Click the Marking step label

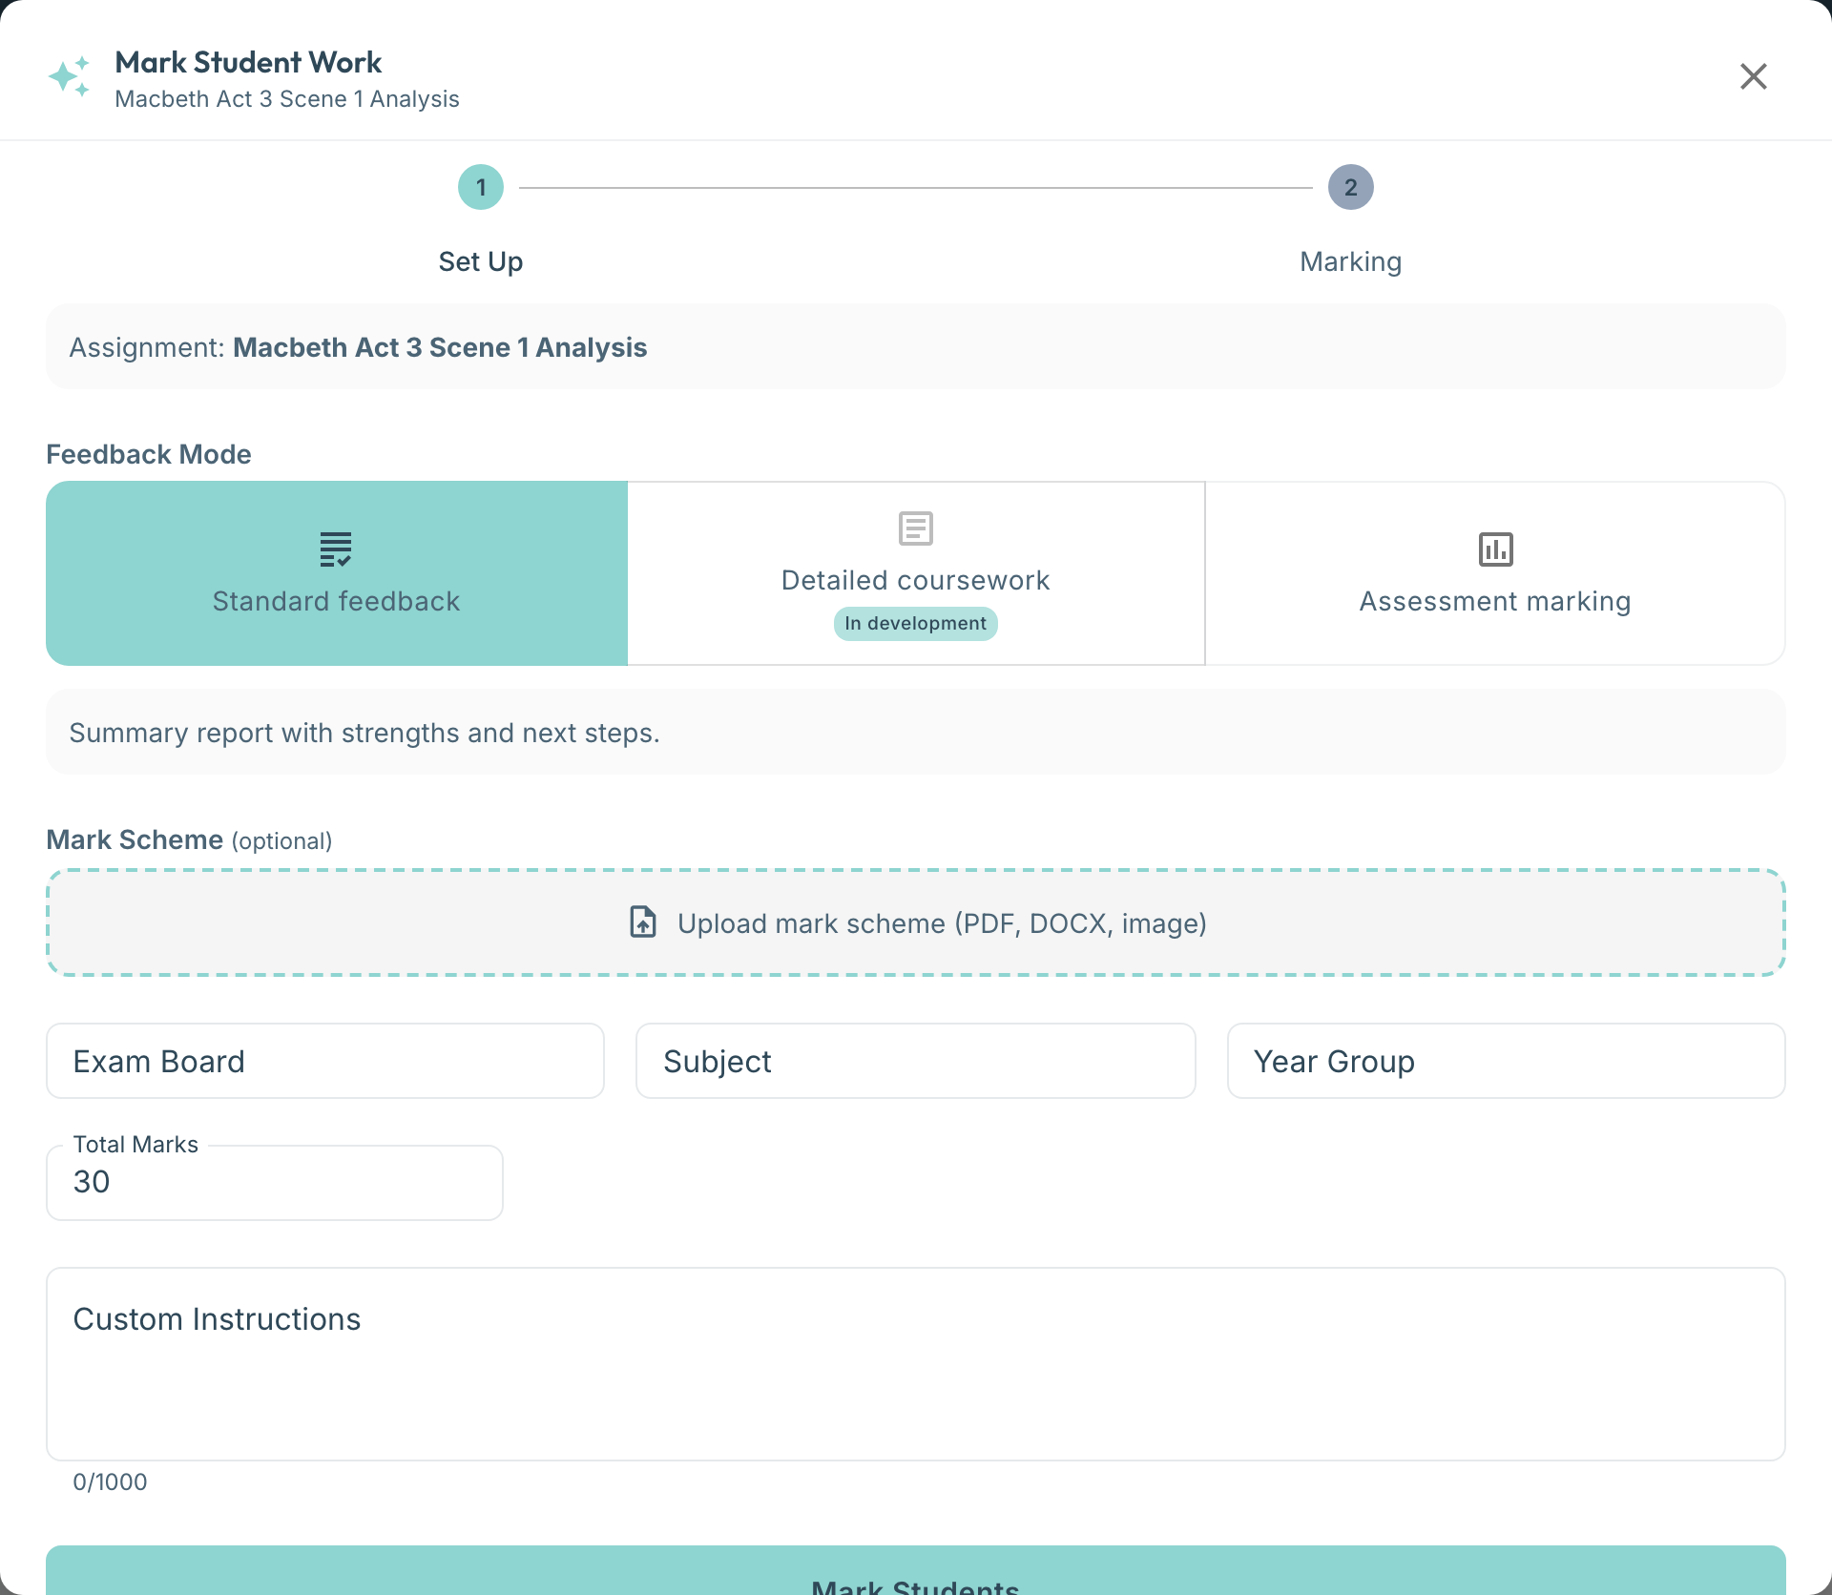tap(1351, 261)
